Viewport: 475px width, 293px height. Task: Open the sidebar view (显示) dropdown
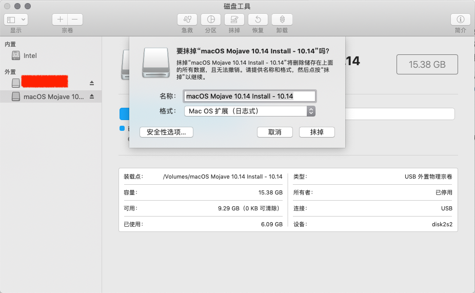pyautogui.click(x=16, y=19)
